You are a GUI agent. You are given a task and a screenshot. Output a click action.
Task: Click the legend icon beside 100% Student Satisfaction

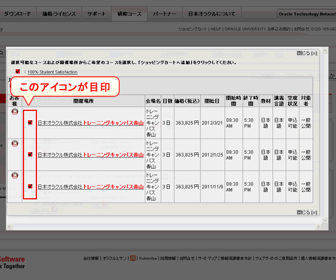click(18, 71)
